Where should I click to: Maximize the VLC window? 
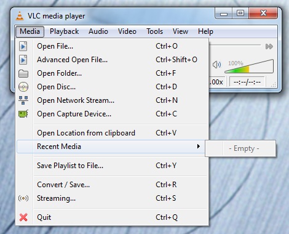click(240, 14)
